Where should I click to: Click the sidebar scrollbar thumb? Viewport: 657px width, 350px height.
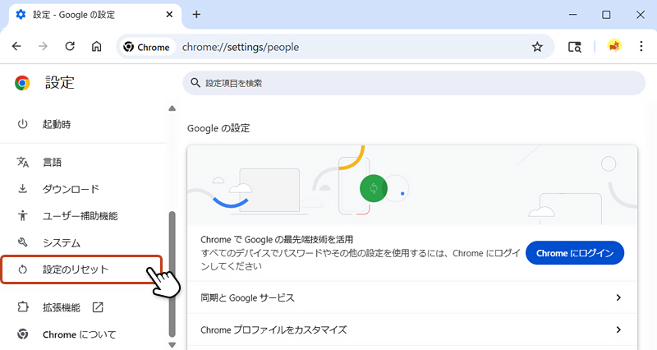tap(172, 274)
